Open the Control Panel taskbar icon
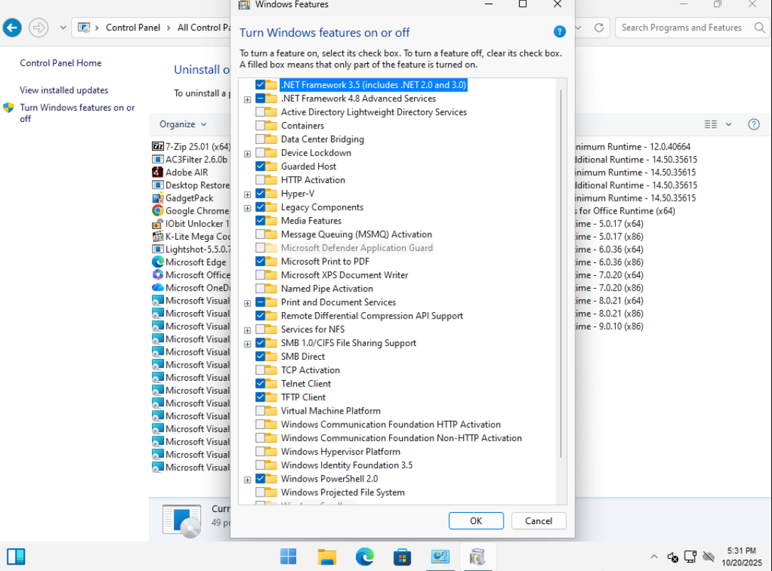This screenshot has width=772, height=571. [440, 557]
